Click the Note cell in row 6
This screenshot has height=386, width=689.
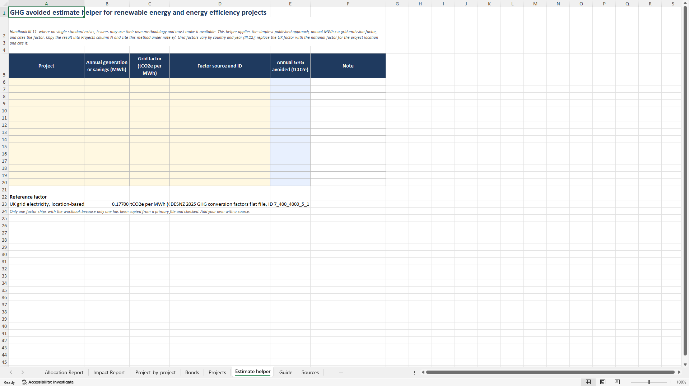pos(348,82)
